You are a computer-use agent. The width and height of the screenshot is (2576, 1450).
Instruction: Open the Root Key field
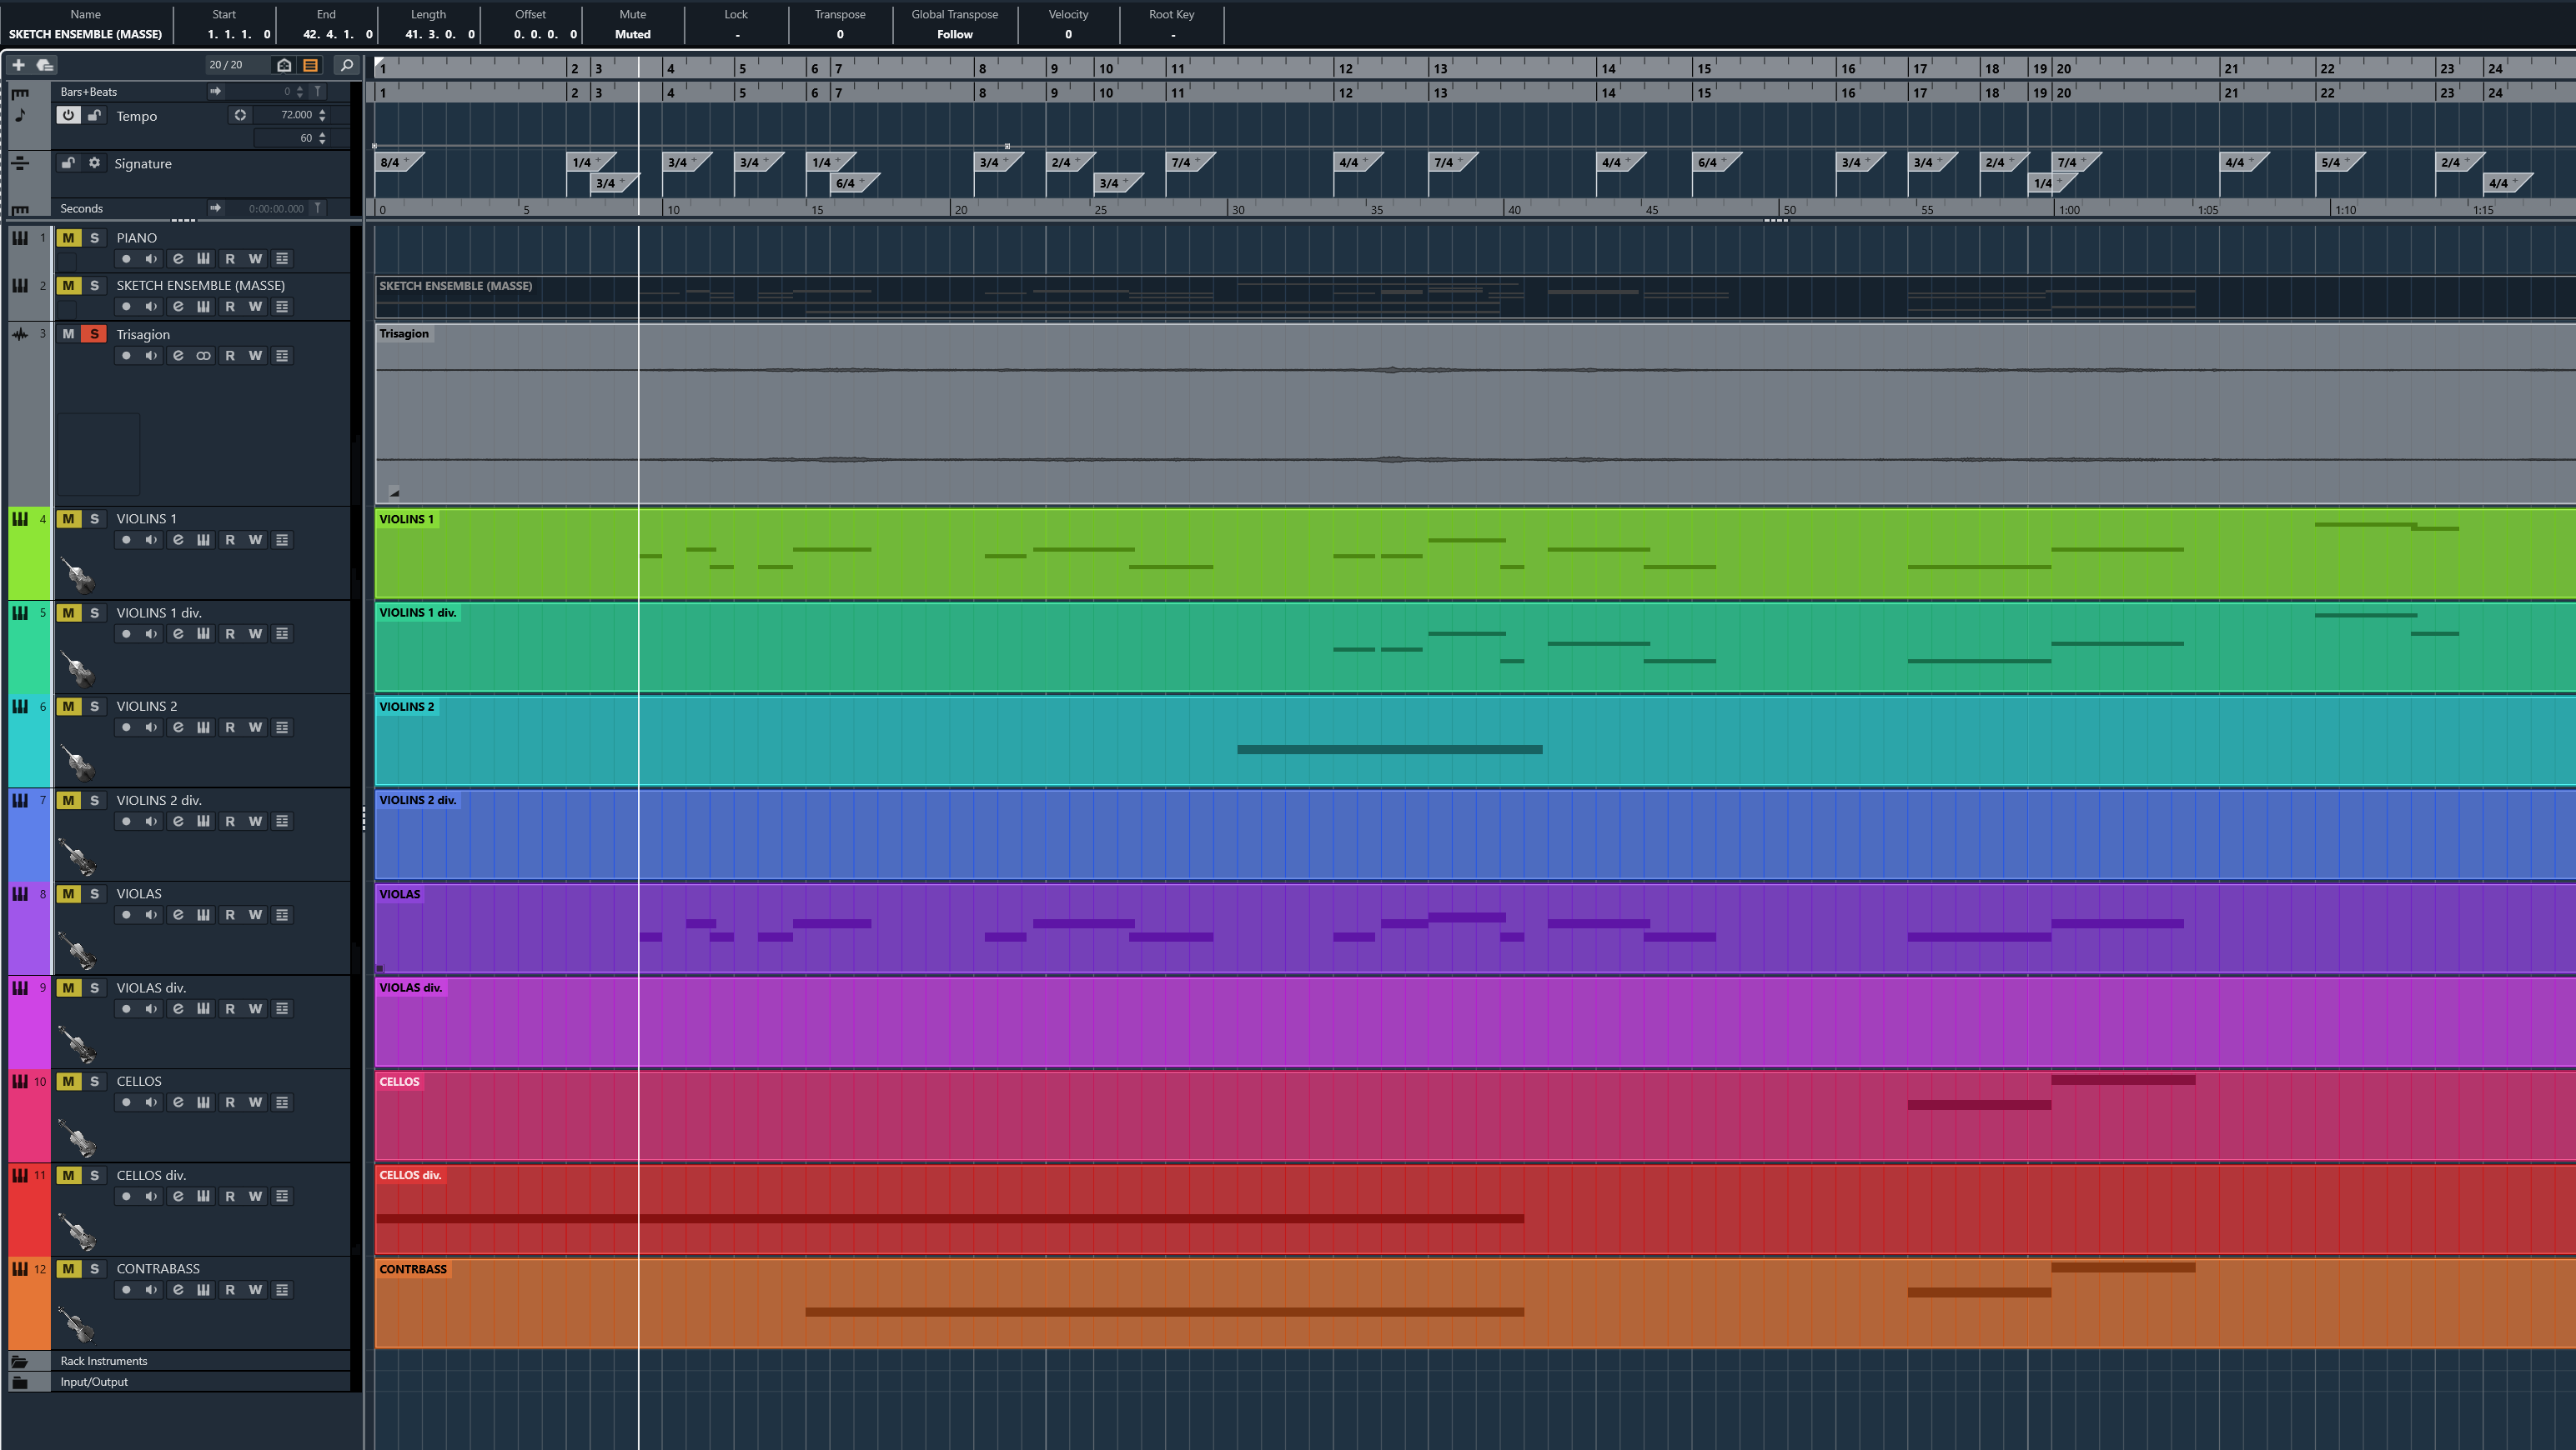pos(1172,34)
